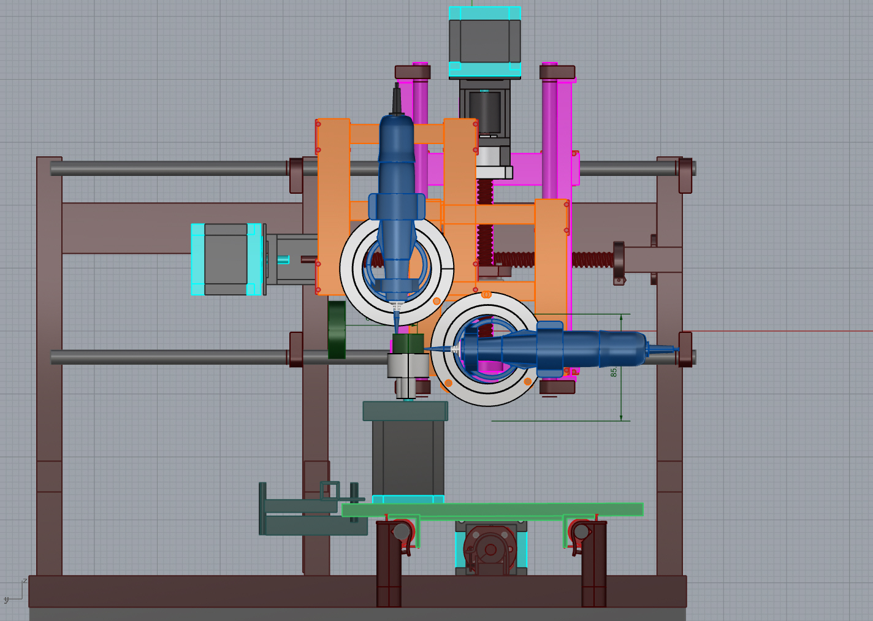
Task: Pick the green platform plate
Action: (x=492, y=509)
